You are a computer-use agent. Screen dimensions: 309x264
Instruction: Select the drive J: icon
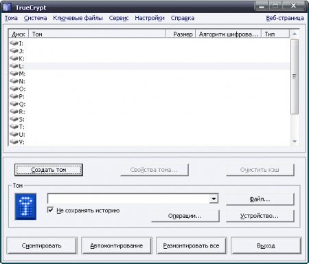(x=14, y=51)
